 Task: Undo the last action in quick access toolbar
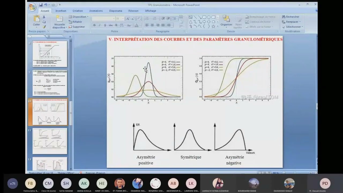click(x=46, y=5)
